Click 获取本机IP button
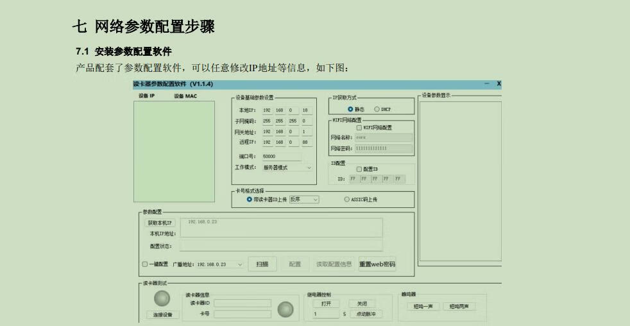This screenshot has height=326, width=630. click(x=160, y=223)
